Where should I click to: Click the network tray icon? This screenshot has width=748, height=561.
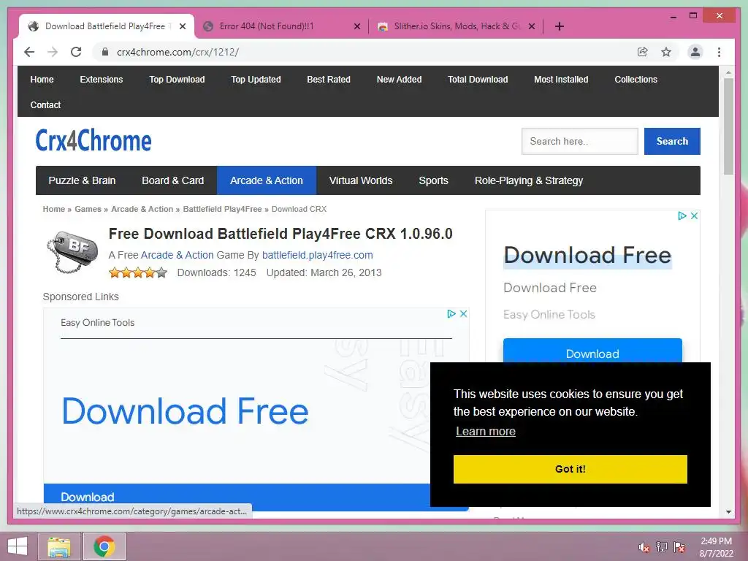click(662, 547)
